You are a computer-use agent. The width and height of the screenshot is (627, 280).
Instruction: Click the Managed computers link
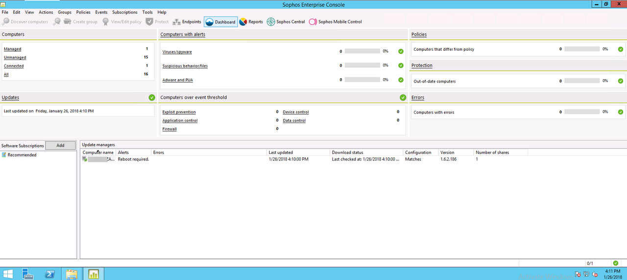tap(13, 49)
